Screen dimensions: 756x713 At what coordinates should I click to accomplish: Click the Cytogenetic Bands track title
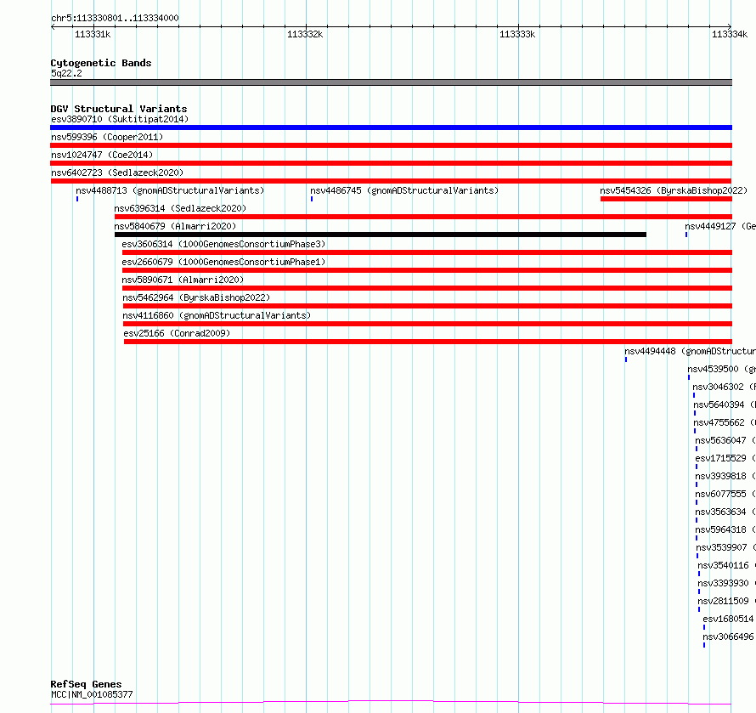point(101,63)
